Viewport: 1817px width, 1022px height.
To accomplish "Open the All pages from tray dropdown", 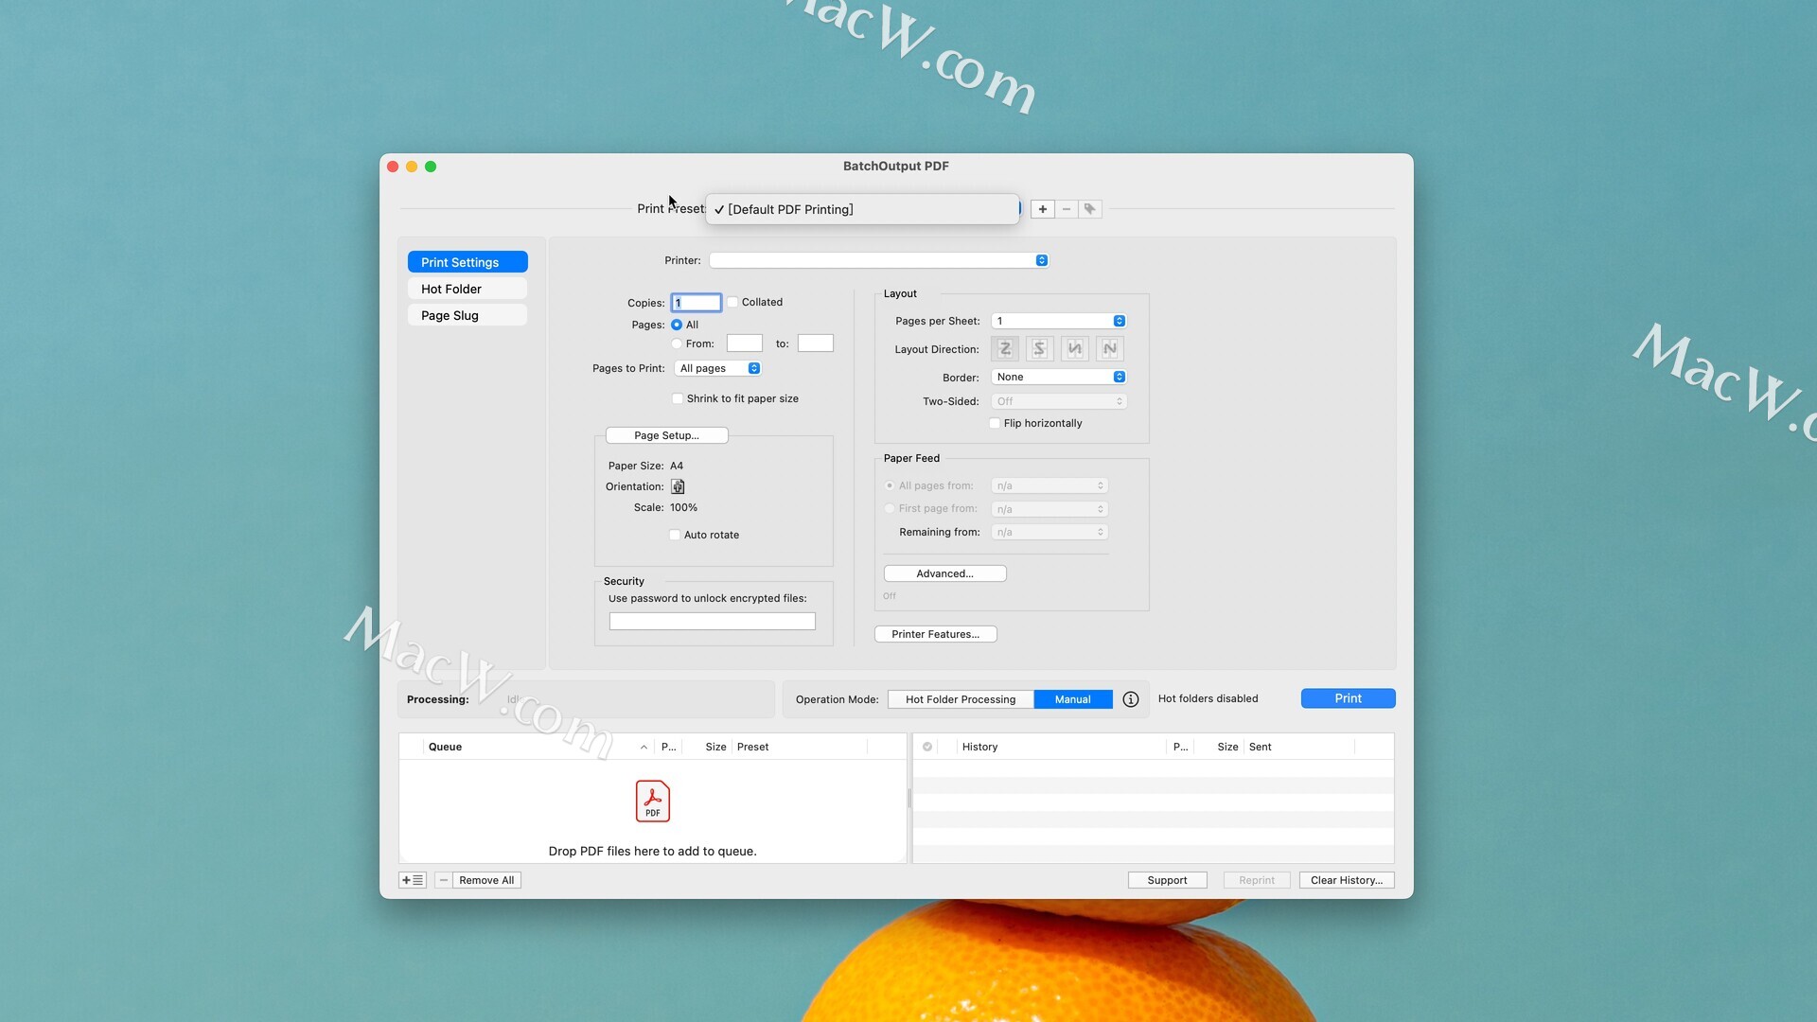I will (1050, 485).
